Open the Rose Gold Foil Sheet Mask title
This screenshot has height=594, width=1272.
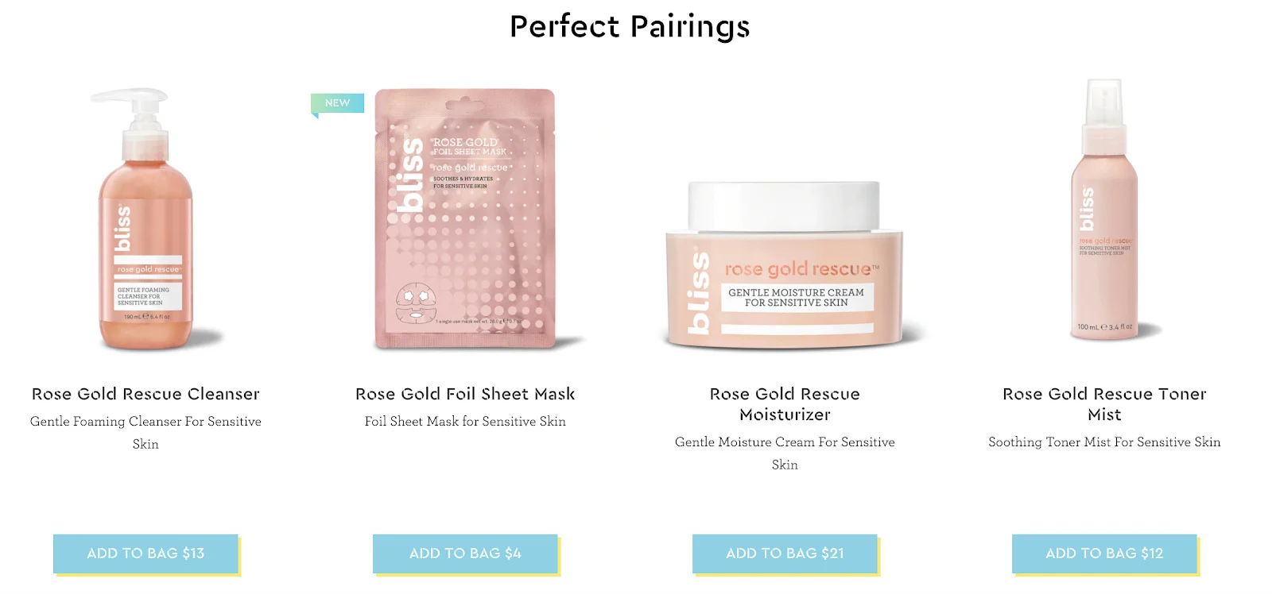[465, 394]
